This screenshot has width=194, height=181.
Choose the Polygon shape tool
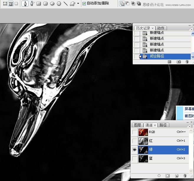pos(59,4)
